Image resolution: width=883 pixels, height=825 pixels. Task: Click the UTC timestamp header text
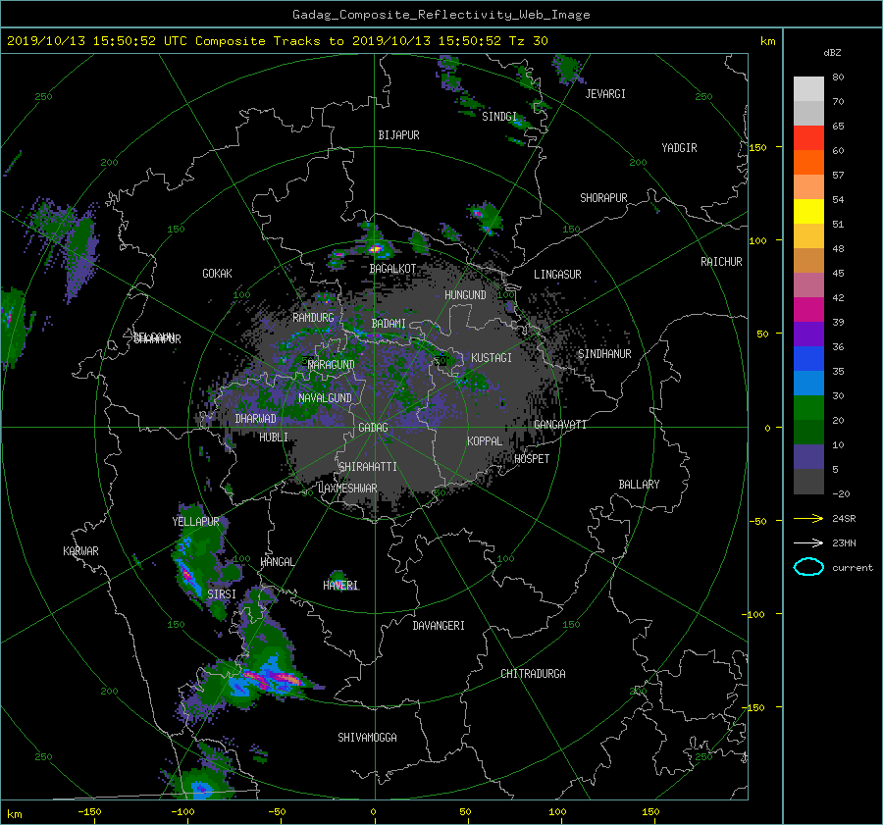click(277, 41)
